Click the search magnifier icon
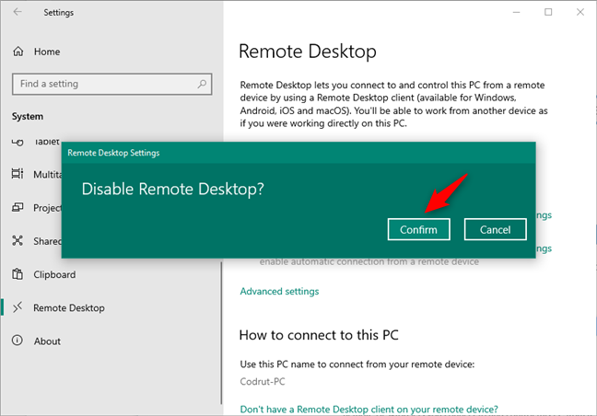 (202, 84)
